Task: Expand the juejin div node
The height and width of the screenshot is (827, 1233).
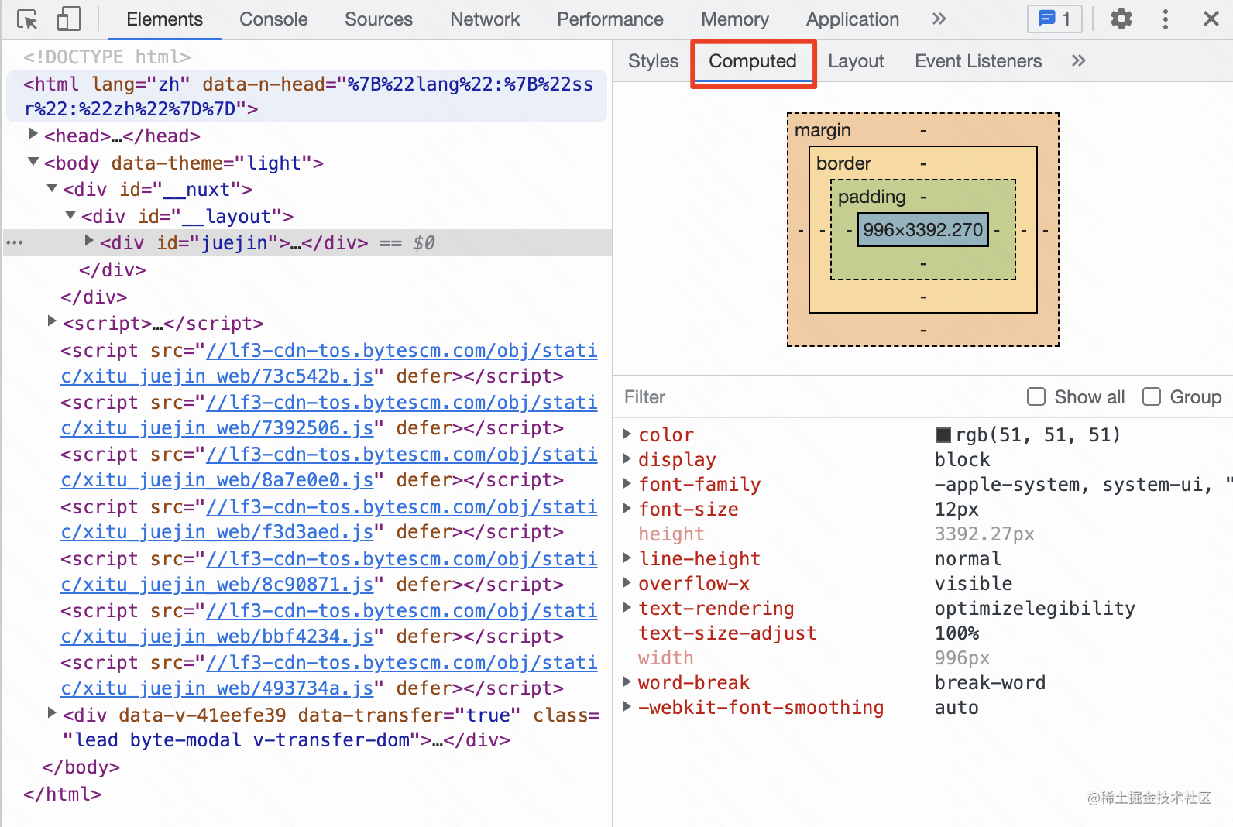Action: tap(89, 241)
